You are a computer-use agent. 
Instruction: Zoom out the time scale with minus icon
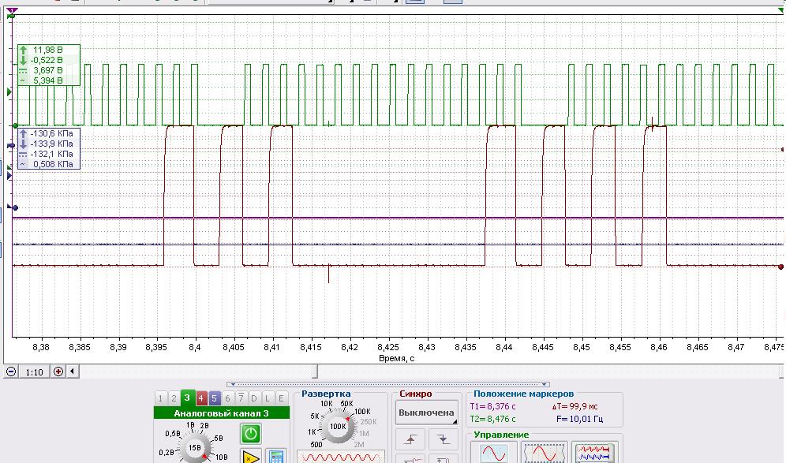click(x=11, y=372)
